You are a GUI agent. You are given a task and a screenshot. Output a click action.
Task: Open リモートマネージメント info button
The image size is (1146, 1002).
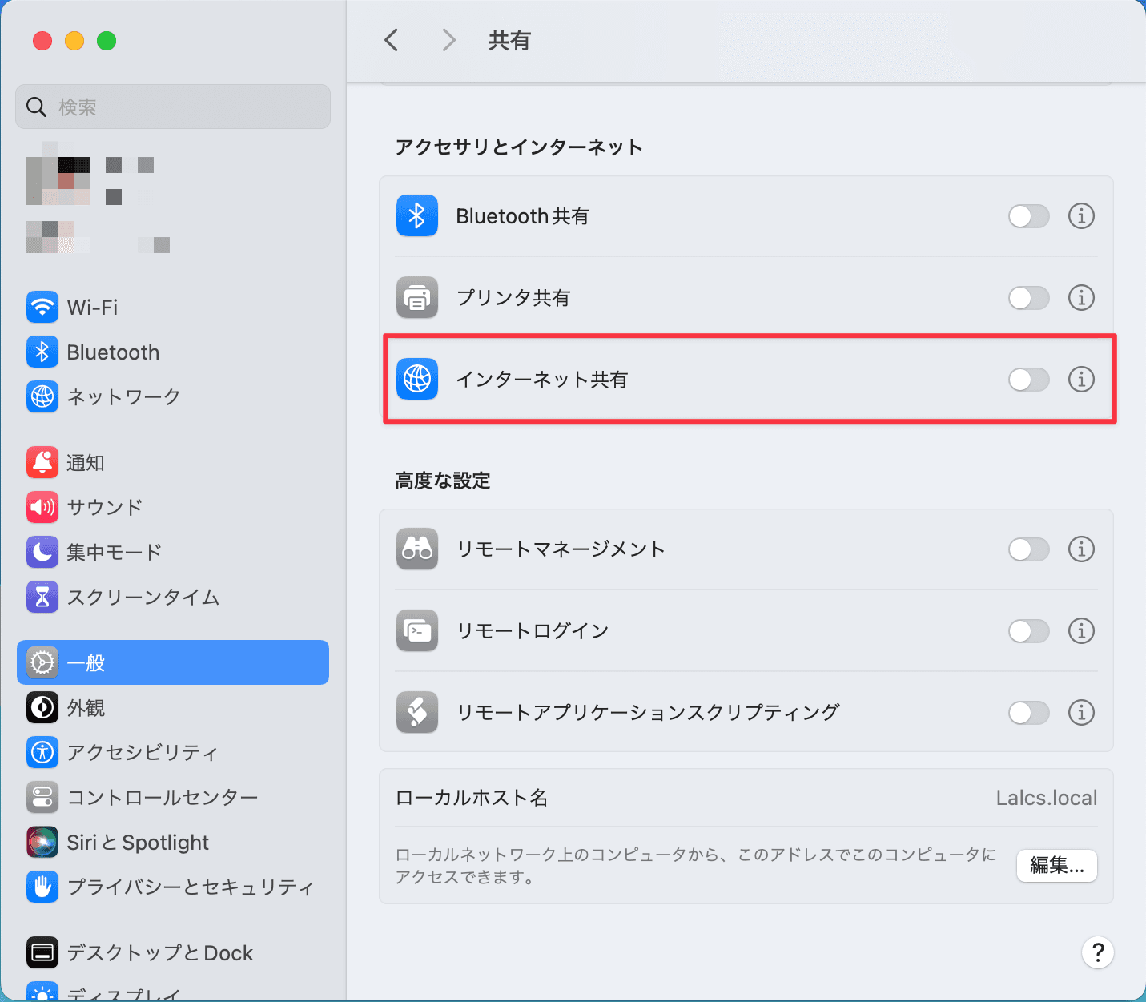pyautogui.click(x=1081, y=549)
